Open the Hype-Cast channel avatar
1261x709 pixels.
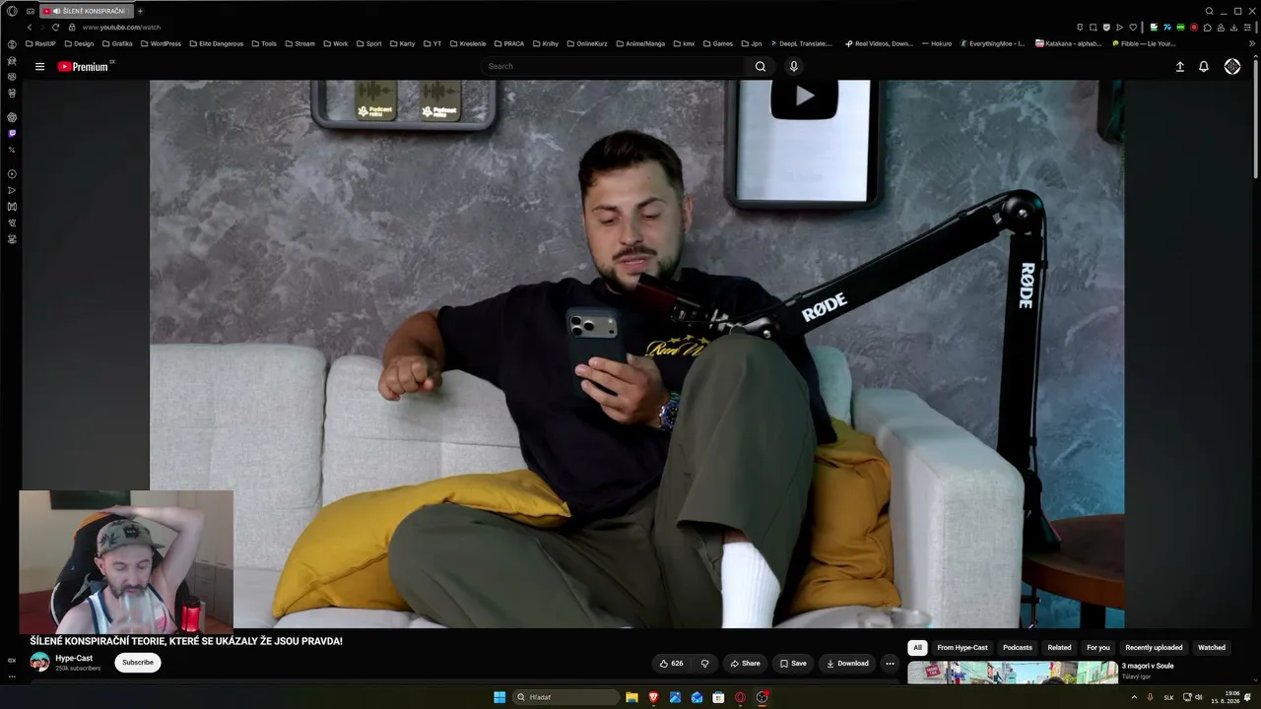pyautogui.click(x=39, y=662)
